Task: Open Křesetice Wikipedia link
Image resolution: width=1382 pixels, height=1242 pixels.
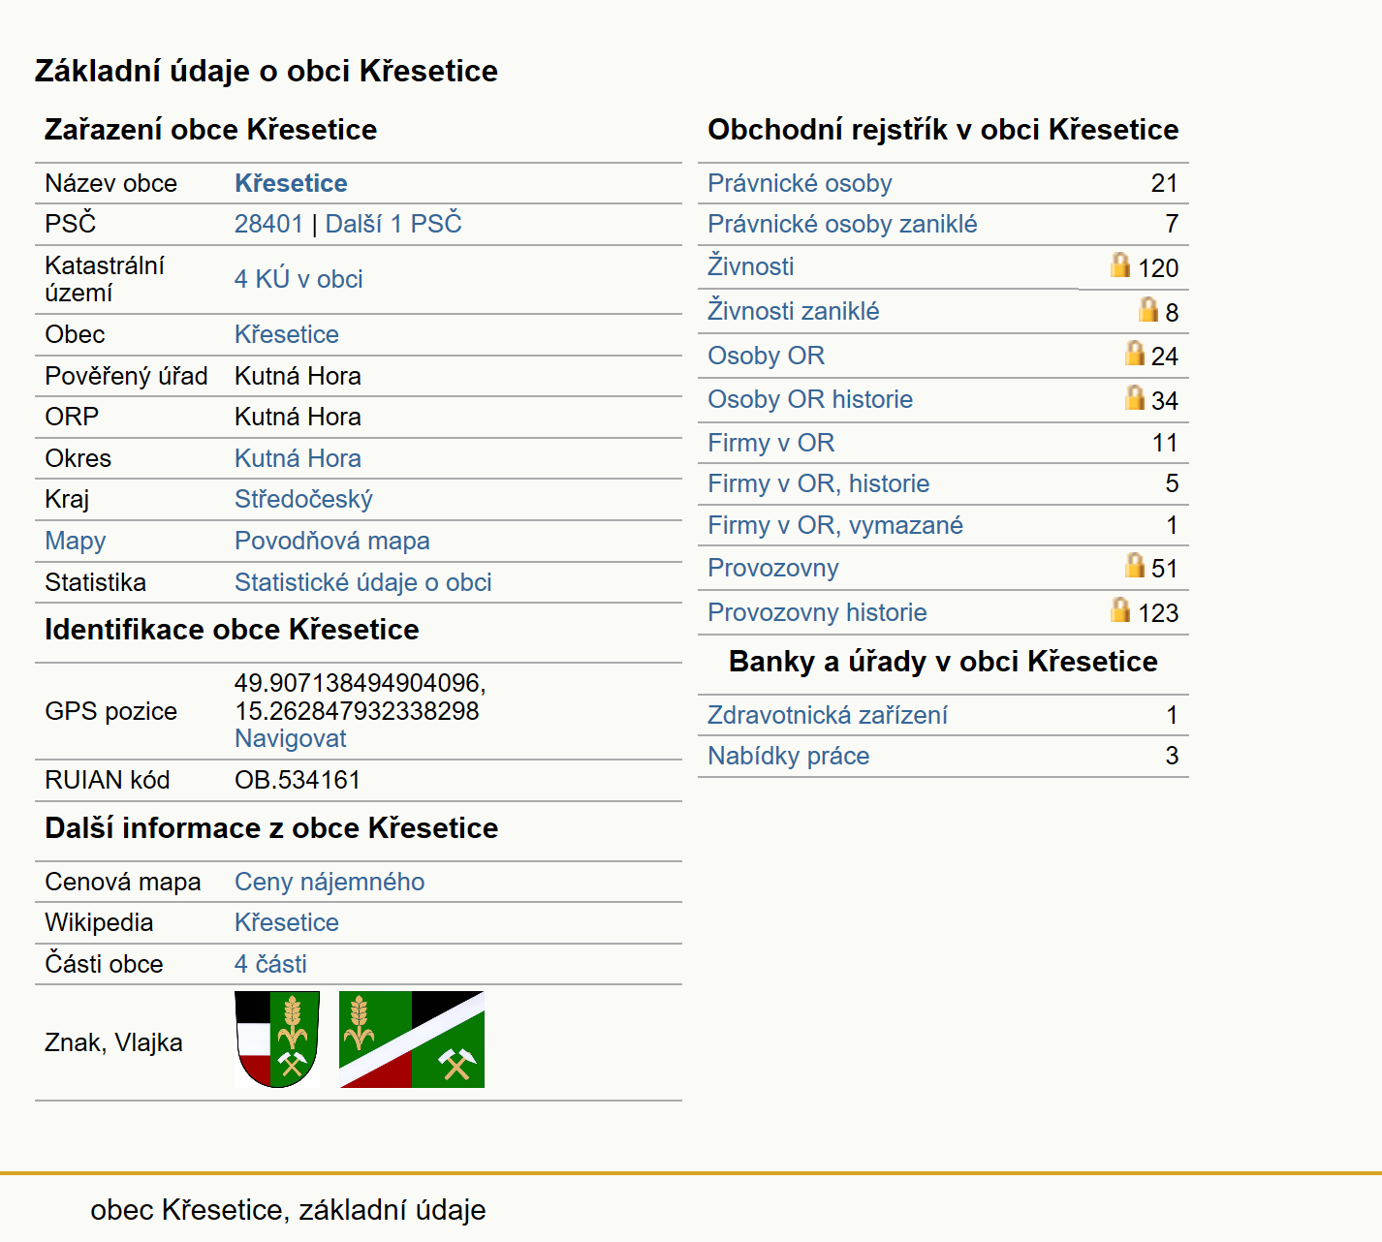Action: point(287,922)
